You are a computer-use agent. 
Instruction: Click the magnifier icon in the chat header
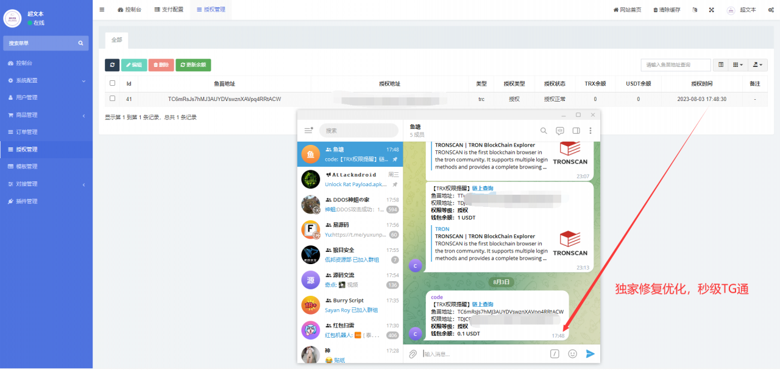pyautogui.click(x=544, y=130)
